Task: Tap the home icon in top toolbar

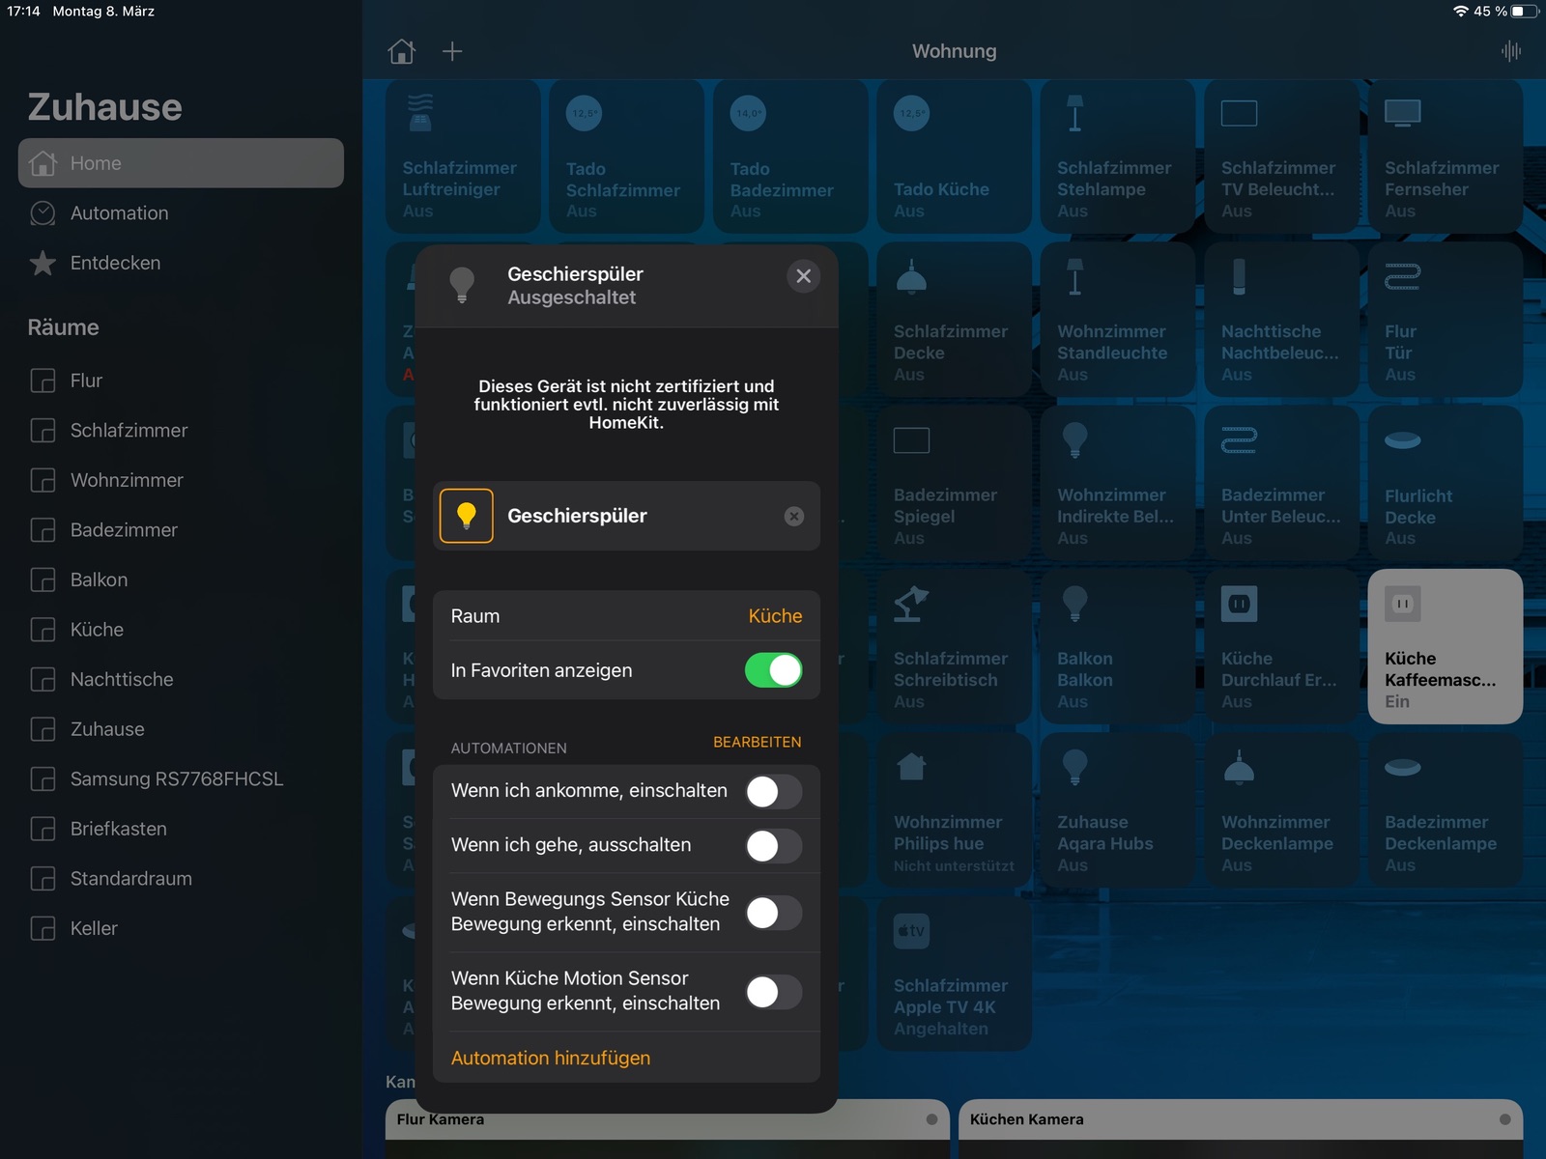Action: (402, 51)
